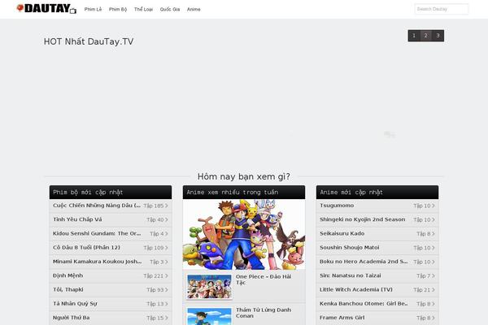The height and width of the screenshot is (325, 488).
Task: Open Shingeki no Kyojin 2nd Season
Action: pyautogui.click(x=362, y=219)
